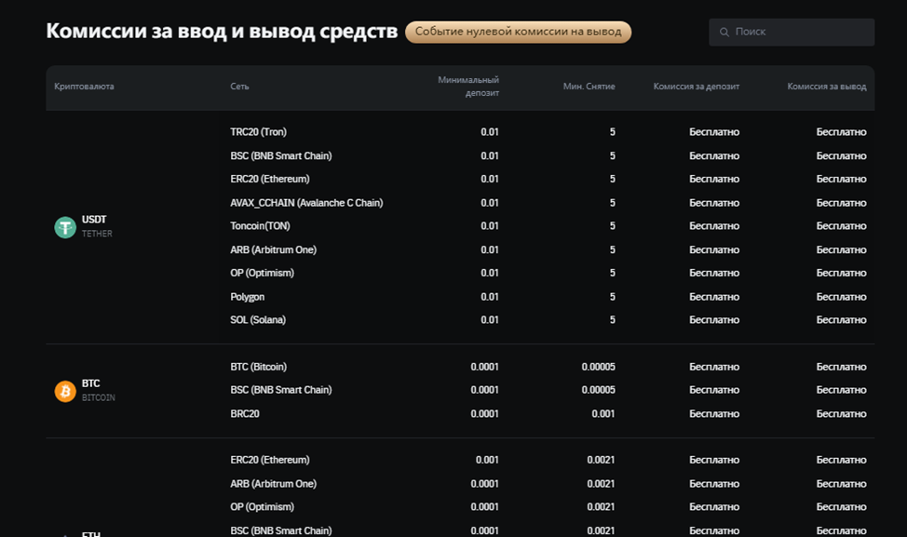The width and height of the screenshot is (907, 537).
Task: Click the TETHER subtitle label
Action: 97,234
